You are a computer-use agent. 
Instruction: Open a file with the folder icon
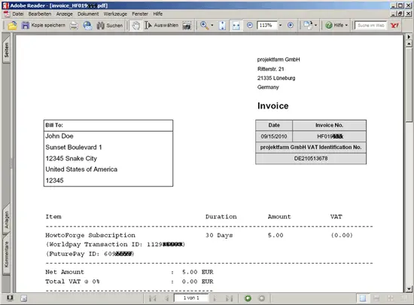[12, 26]
